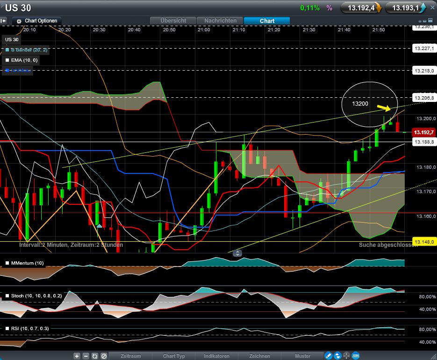Click the US 30 instrument title

(18, 8)
